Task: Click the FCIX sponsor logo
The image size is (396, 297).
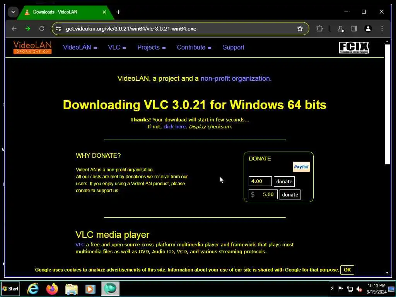Action: [354, 48]
